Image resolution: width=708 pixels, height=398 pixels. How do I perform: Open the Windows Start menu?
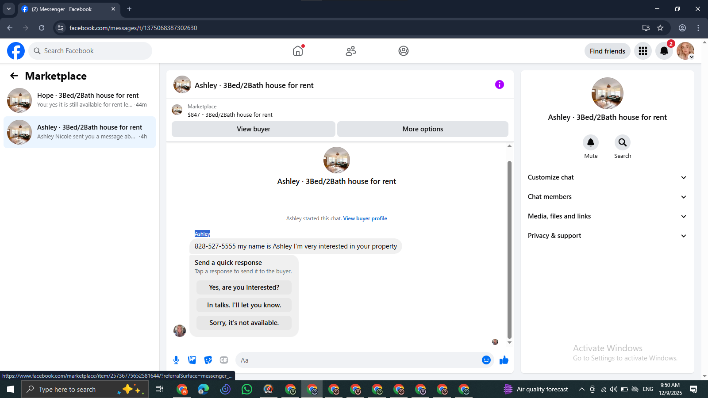(x=11, y=389)
